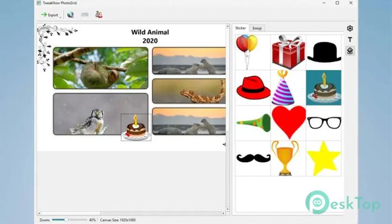Screen dimensions: 392x224
Task: Pick the striped party hat sticker
Action: click(x=288, y=88)
